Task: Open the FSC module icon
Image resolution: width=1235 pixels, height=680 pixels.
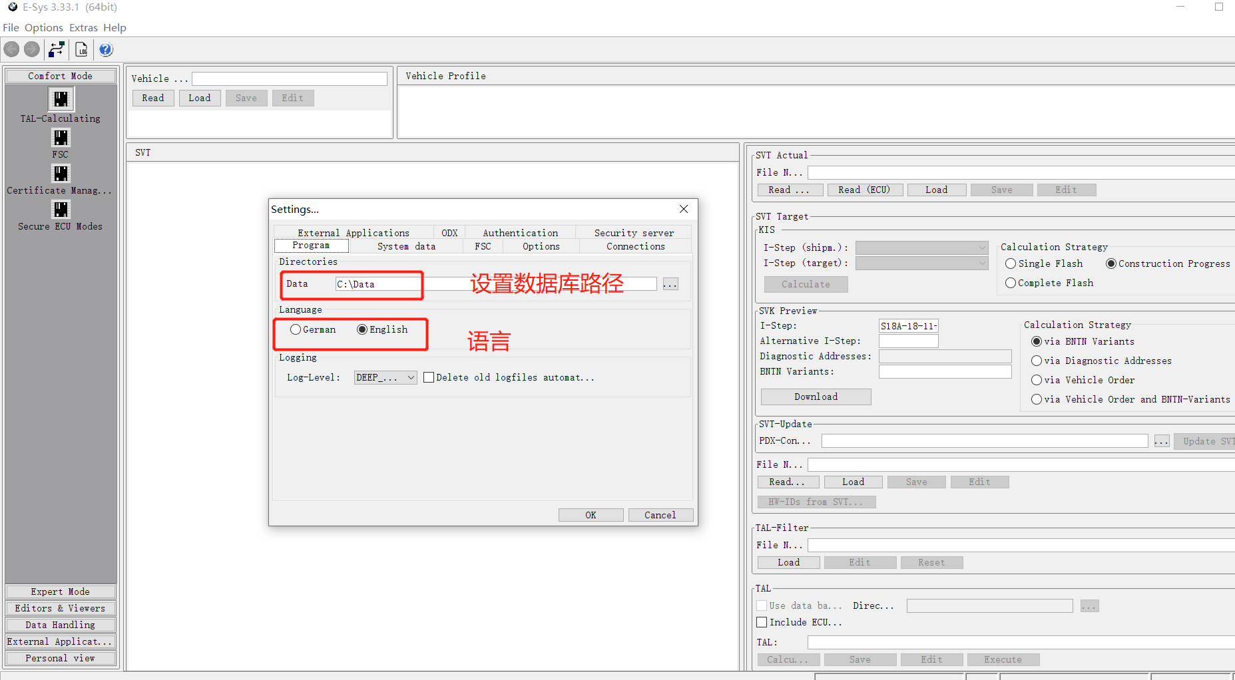Action: tap(61, 138)
